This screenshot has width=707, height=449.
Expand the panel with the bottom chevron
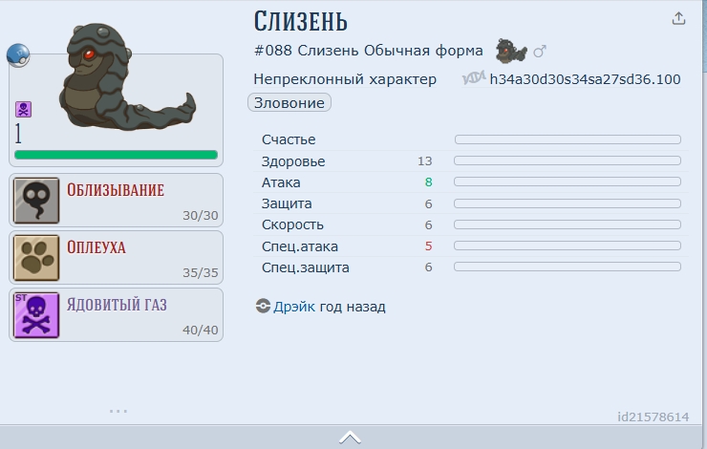click(x=350, y=438)
